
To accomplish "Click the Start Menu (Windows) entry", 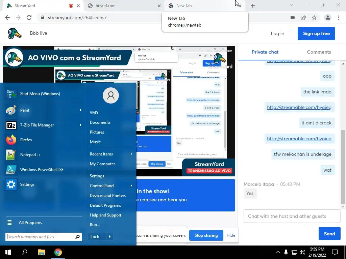I will tap(44, 94).
